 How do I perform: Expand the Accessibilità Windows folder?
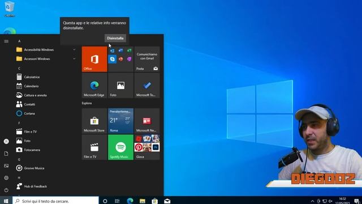pyautogui.click(x=46, y=50)
